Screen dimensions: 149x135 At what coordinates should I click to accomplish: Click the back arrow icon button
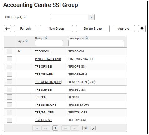tap(7, 29)
